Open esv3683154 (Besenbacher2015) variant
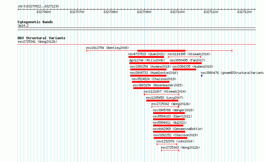 (158, 85)
